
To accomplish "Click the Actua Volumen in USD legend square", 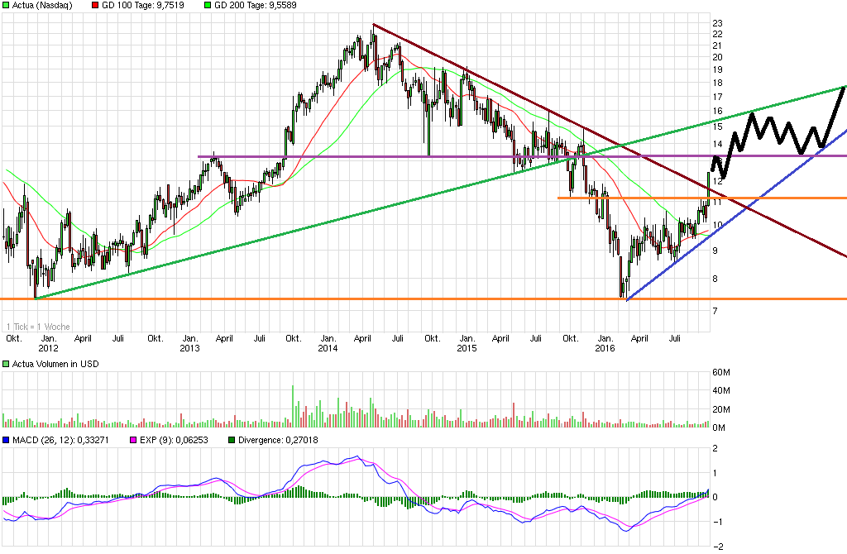I will coord(6,363).
